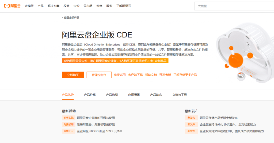Open the 管理控制台 button
The image size is (274, 143).
pyautogui.click(x=99, y=75)
